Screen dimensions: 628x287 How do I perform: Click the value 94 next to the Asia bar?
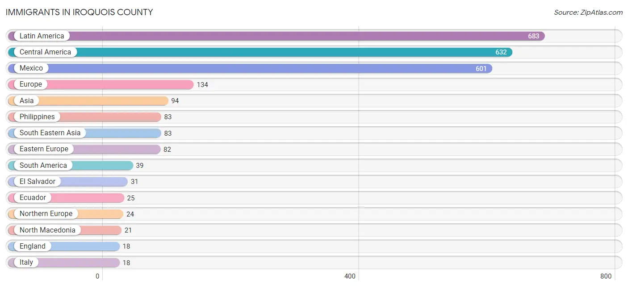[175, 101]
